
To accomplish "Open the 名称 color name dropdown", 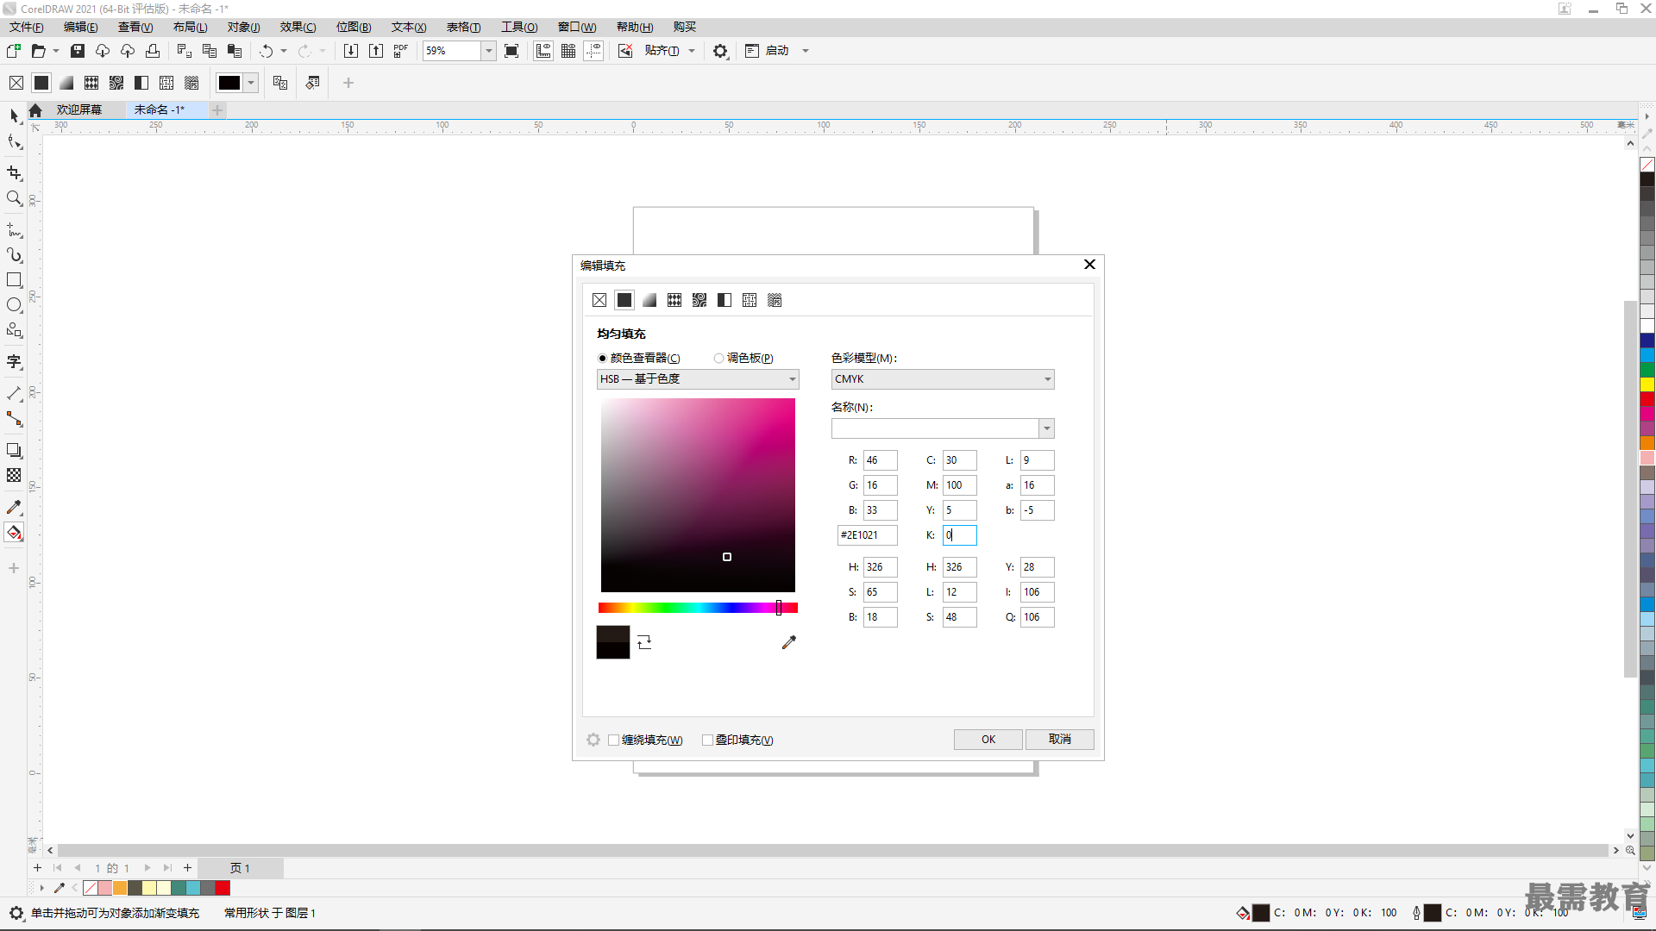I will (x=1046, y=428).
